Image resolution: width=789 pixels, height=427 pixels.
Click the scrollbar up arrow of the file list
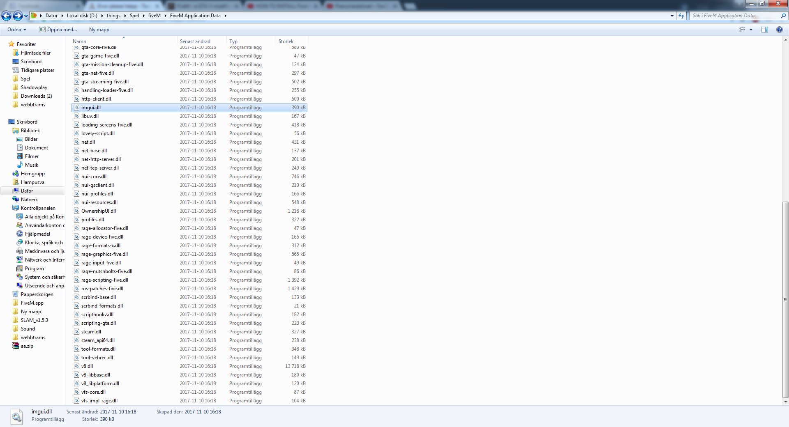click(x=785, y=40)
